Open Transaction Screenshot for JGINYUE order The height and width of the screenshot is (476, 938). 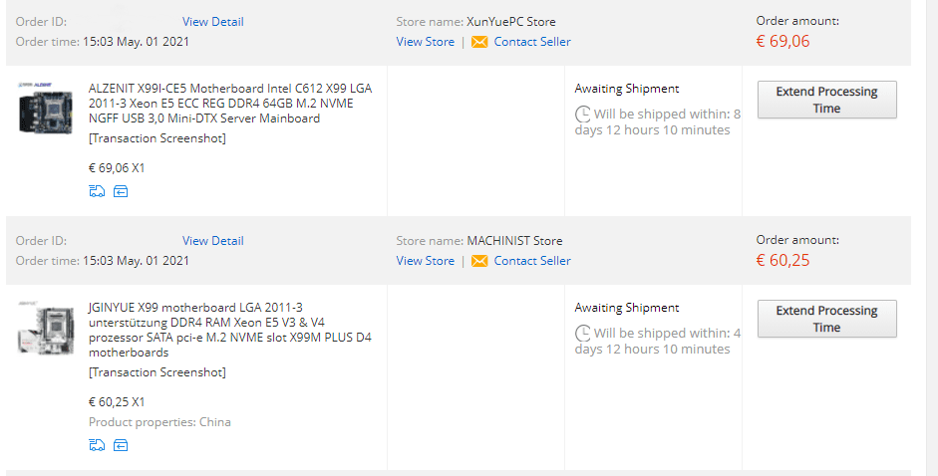click(157, 372)
